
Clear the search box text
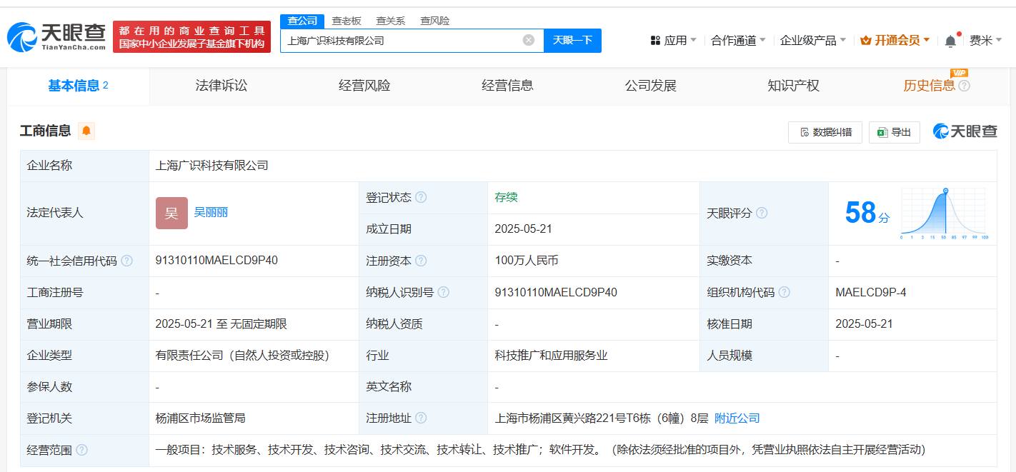click(x=529, y=40)
